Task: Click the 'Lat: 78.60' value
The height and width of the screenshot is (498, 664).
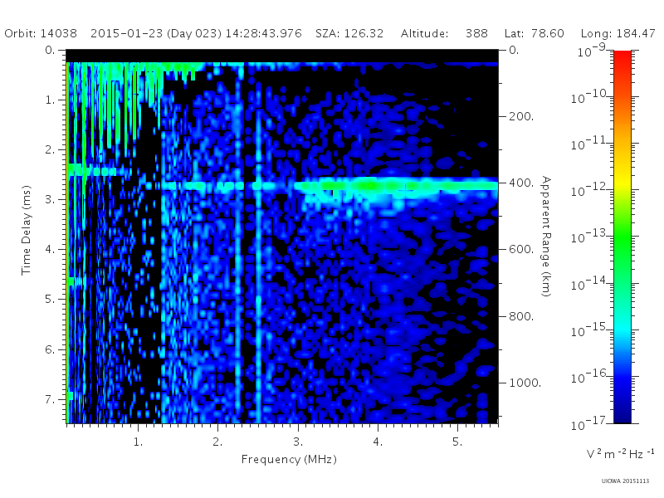Action: pos(535,33)
